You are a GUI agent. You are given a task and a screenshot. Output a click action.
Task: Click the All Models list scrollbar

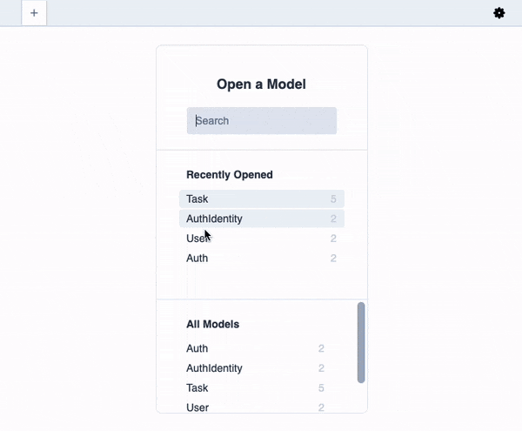click(361, 342)
